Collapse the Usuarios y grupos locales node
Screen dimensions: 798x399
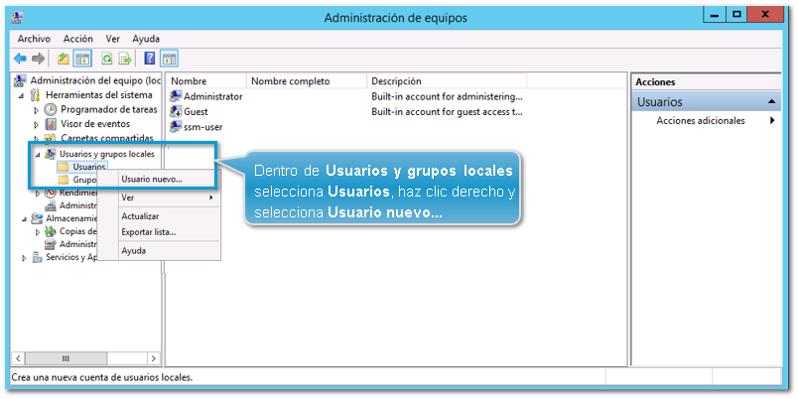pos(37,155)
